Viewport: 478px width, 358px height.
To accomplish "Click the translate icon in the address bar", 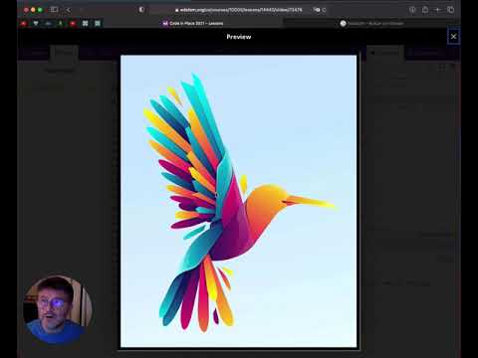I will click(x=317, y=10).
